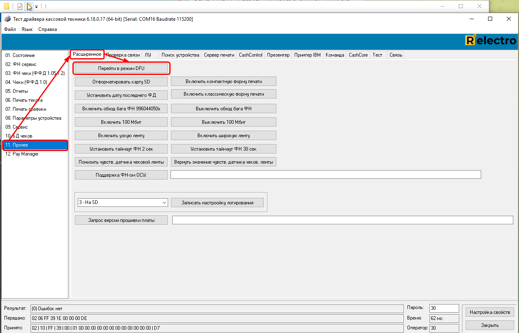Screen dimensions: 519x333
Task: Select '08. Параметры устройства' in the sidebar
Action: coord(33,118)
